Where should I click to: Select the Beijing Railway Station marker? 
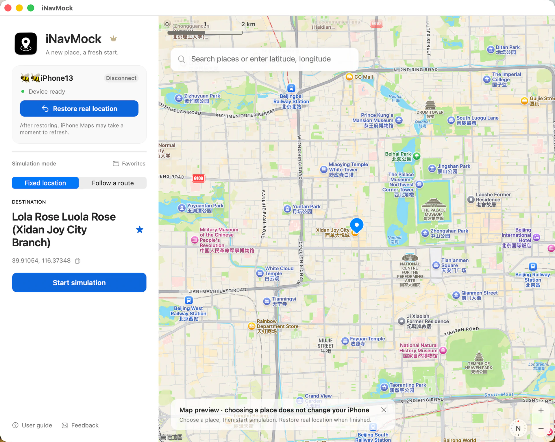(533, 267)
